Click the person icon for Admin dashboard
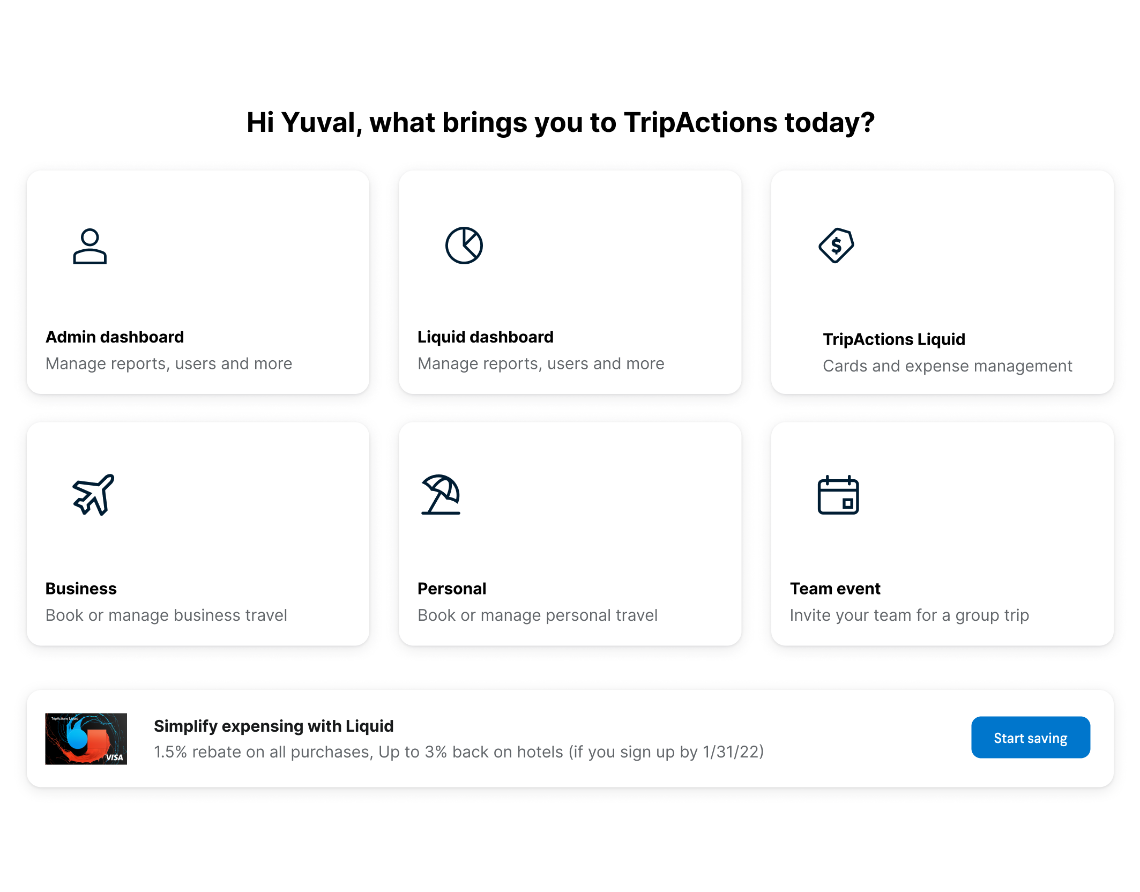This screenshot has width=1140, height=892. pyautogui.click(x=90, y=246)
